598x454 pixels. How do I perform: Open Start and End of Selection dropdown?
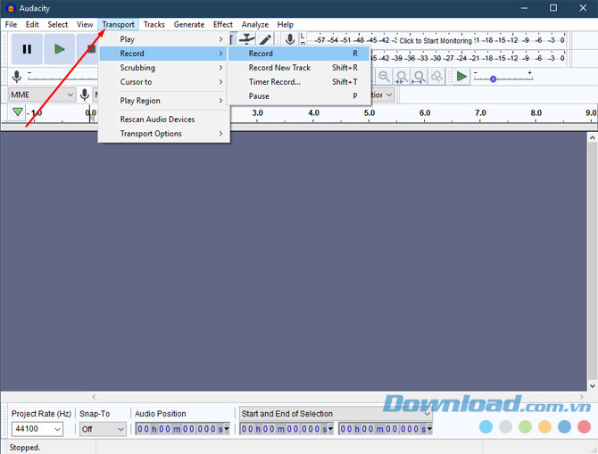(x=336, y=414)
